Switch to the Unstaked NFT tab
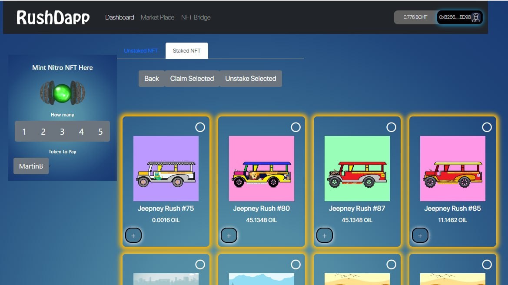The width and height of the screenshot is (508, 285). click(x=141, y=51)
